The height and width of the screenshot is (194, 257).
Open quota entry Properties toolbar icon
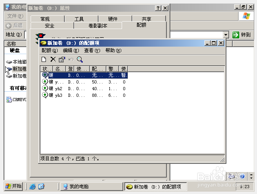(x=62, y=60)
